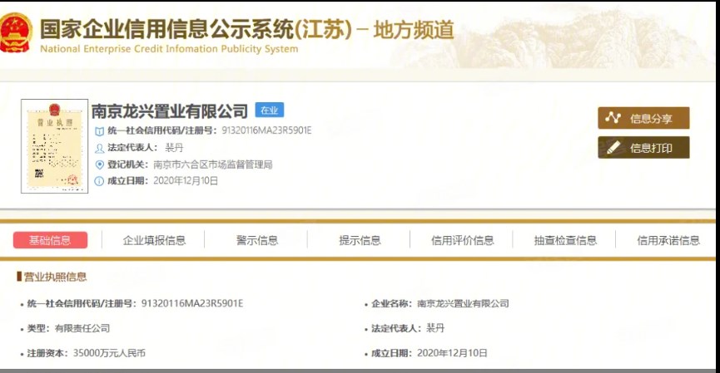The height and width of the screenshot is (373, 720).
Task: Select the 基础信息 tab
Action: click(x=50, y=240)
